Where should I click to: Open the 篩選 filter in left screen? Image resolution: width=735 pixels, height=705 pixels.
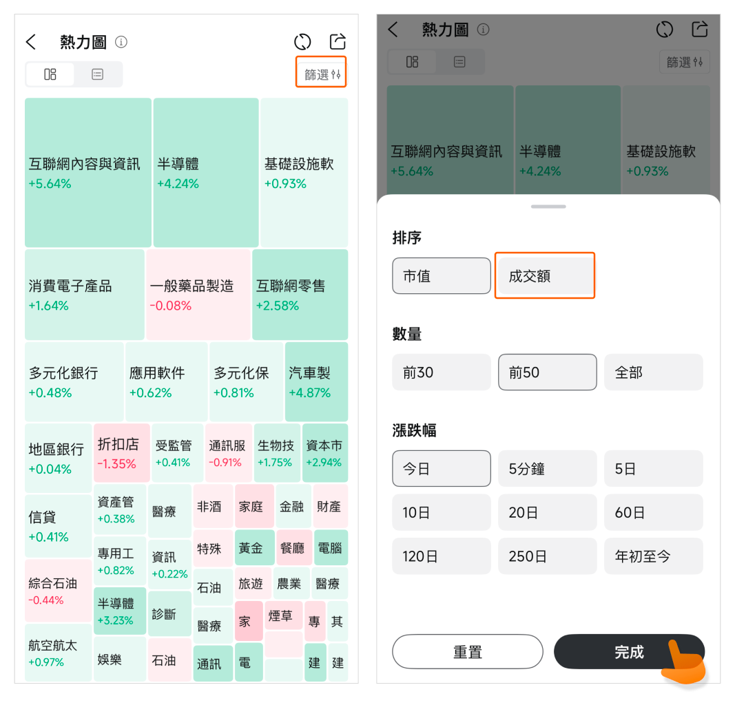pos(322,74)
